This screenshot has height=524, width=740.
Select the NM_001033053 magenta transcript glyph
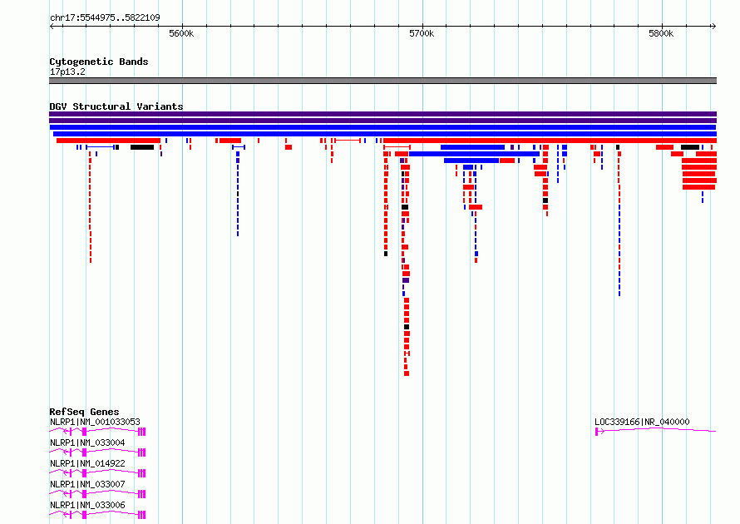[x=97, y=432]
